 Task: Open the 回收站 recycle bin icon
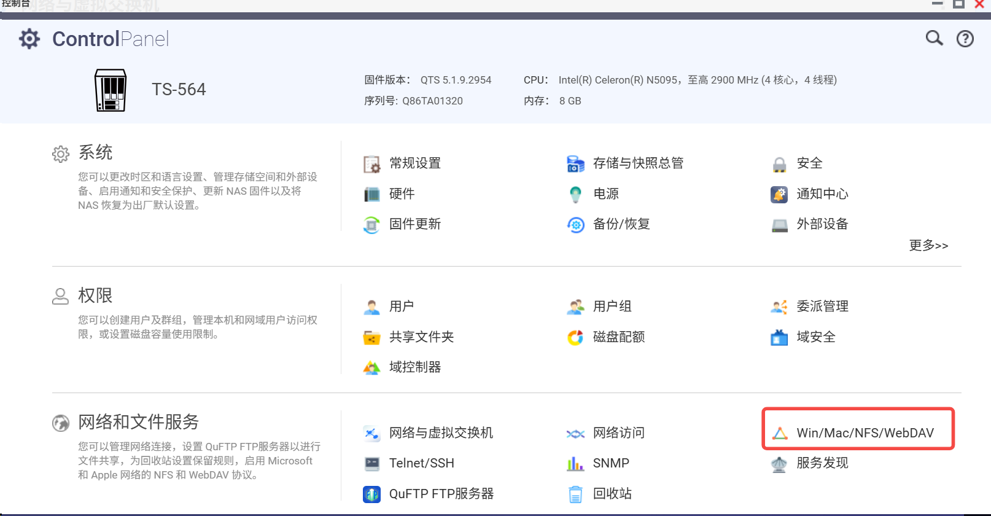575,494
